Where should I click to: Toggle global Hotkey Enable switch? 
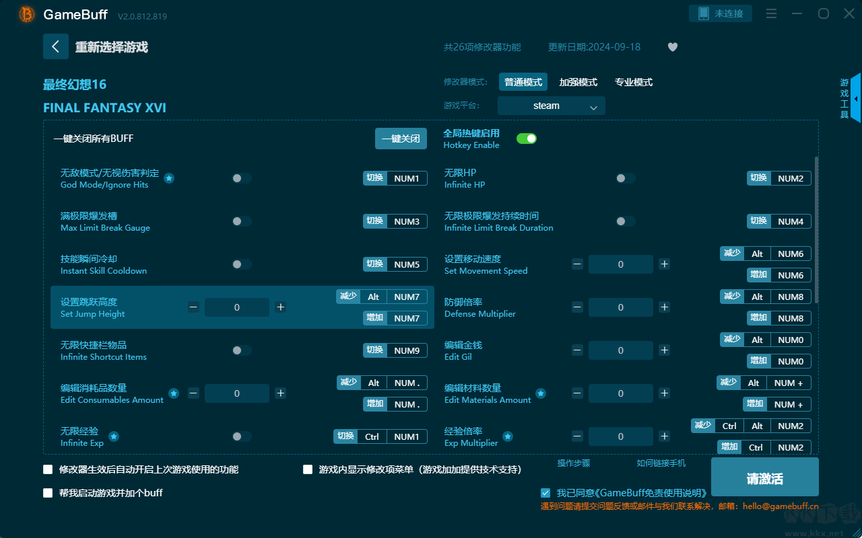527,139
